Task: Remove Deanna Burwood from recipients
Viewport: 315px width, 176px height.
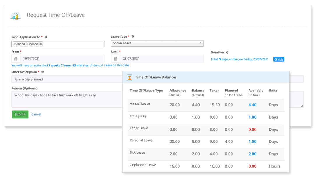Action: point(41,44)
